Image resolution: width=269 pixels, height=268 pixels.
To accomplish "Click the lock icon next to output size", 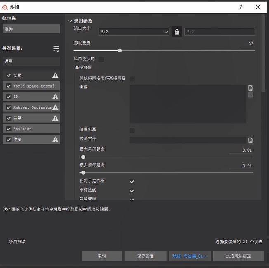I will (x=177, y=32).
